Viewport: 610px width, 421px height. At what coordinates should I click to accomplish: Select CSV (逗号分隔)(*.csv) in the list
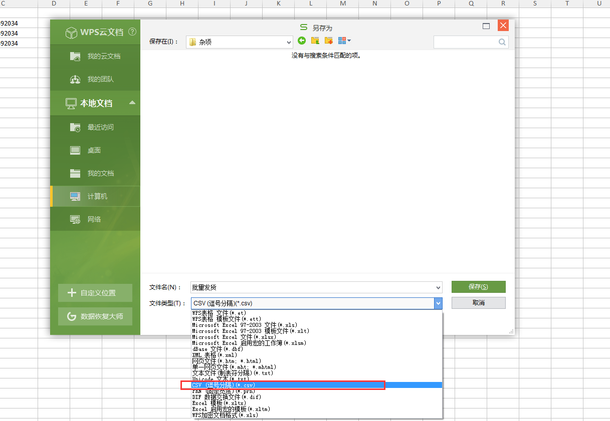pos(224,385)
